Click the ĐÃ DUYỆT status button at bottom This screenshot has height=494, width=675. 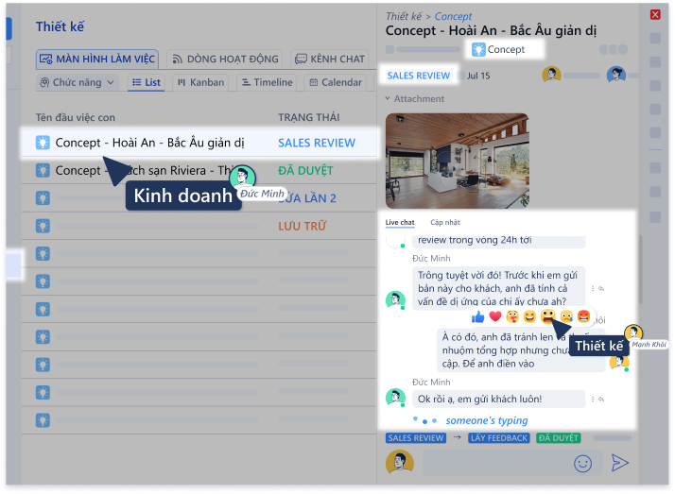pos(558,438)
